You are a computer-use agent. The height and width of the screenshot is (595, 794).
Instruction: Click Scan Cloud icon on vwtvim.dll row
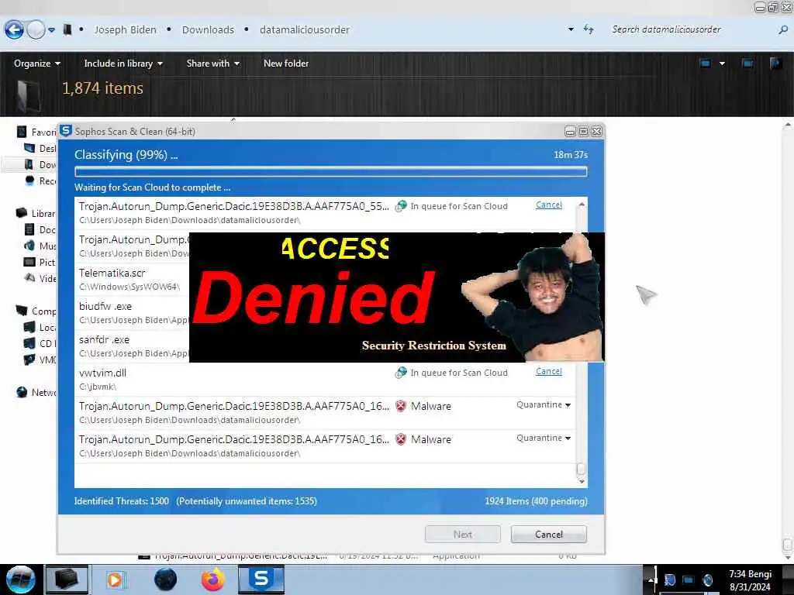(x=401, y=373)
